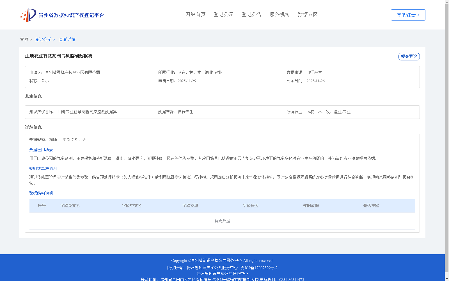This screenshot has width=449, height=281.
Task: Click the 序号 column header
Action: [42, 206]
